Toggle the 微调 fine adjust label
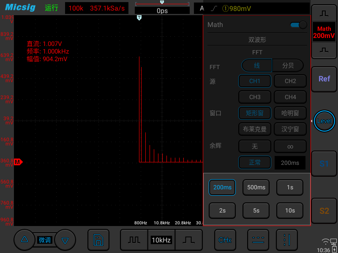This screenshot has height=253, width=338. click(x=45, y=240)
